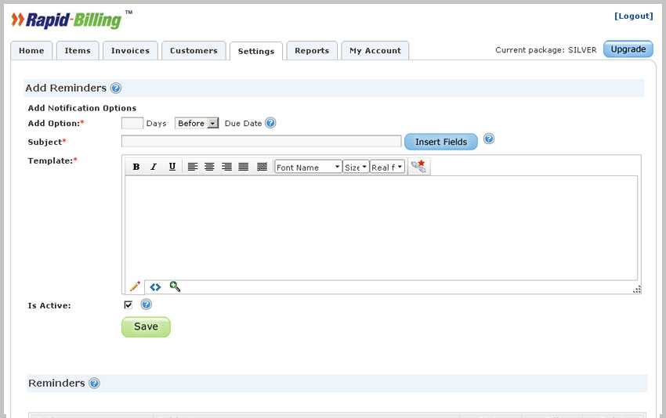666x418 pixels.
Task: Toggle Bold formatting in template editor
Action: [136, 167]
